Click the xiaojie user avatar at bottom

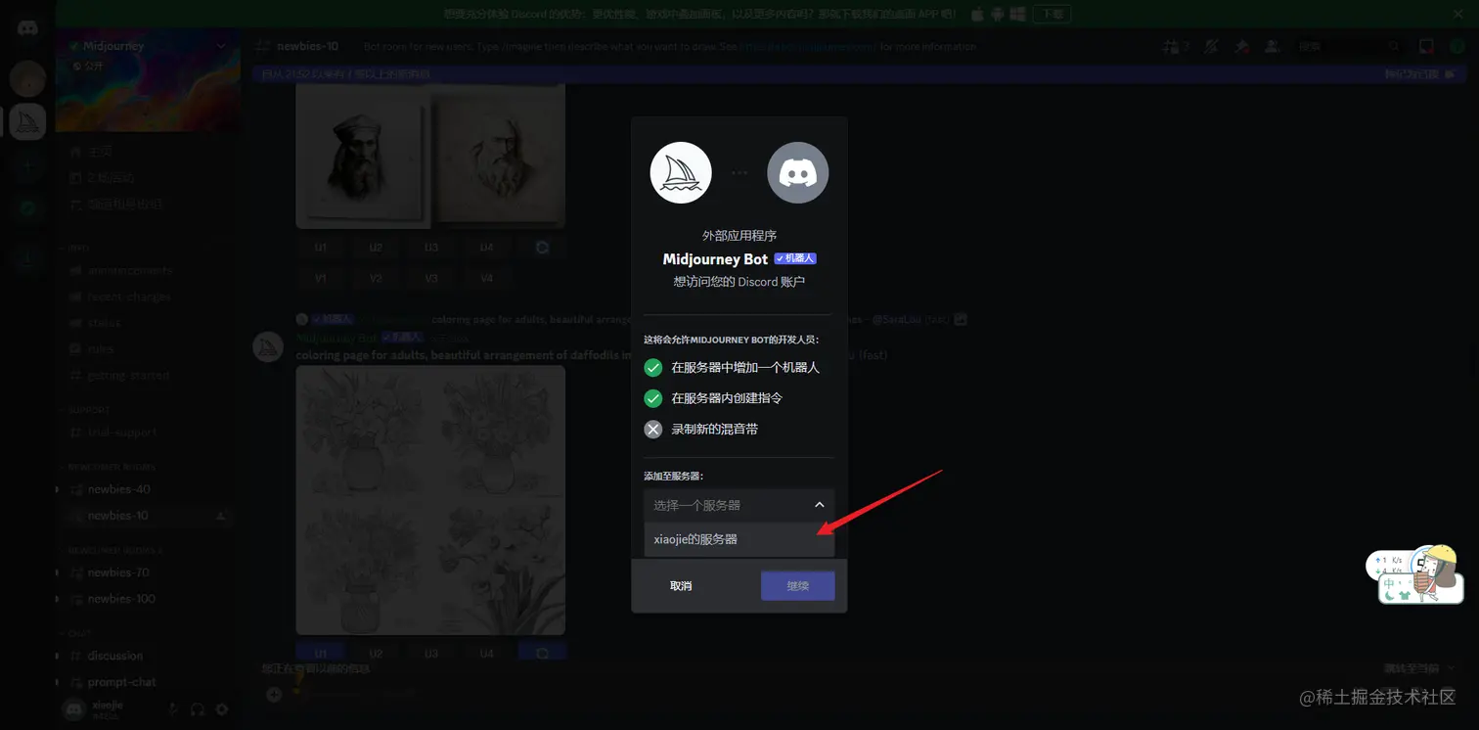click(75, 709)
